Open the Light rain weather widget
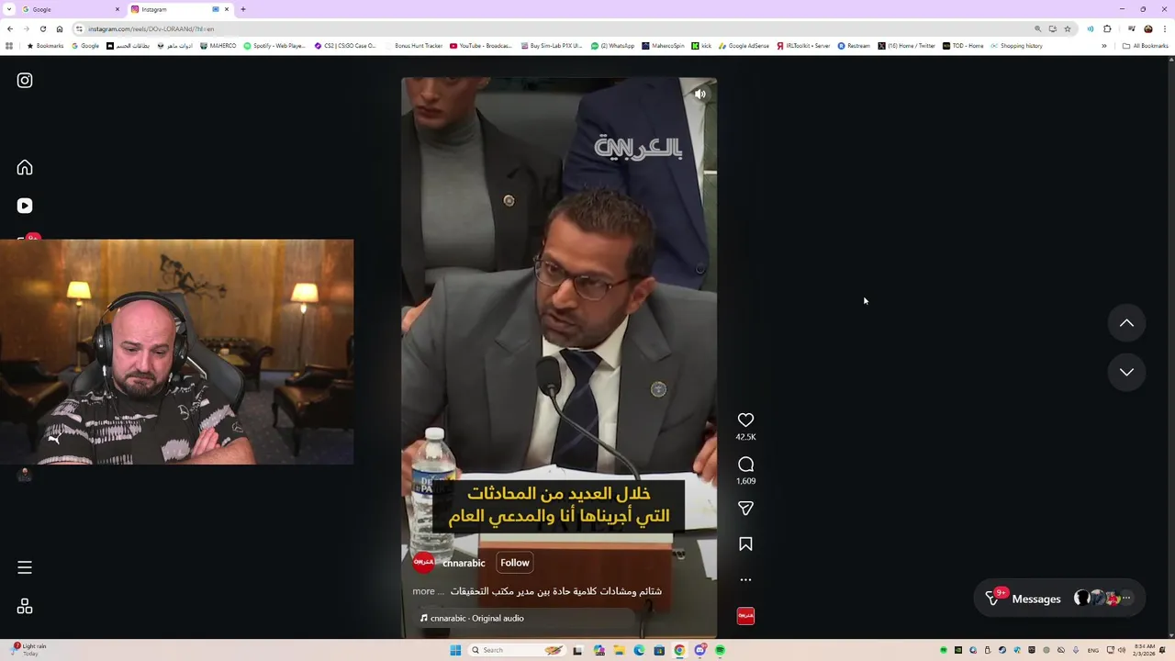The image size is (1175, 661). [x=28, y=650]
